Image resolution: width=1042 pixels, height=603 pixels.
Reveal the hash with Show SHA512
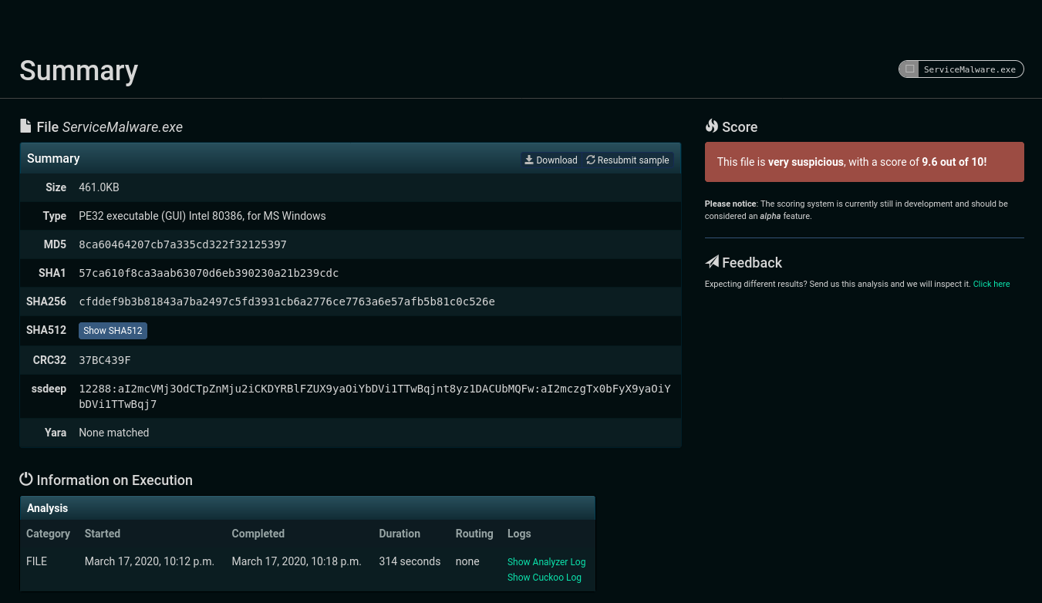pos(113,331)
